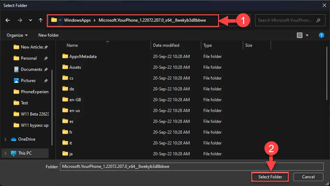The width and height of the screenshot is (330, 186).
Task: Open Personal folder in sidebar
Action: [29, 58]
